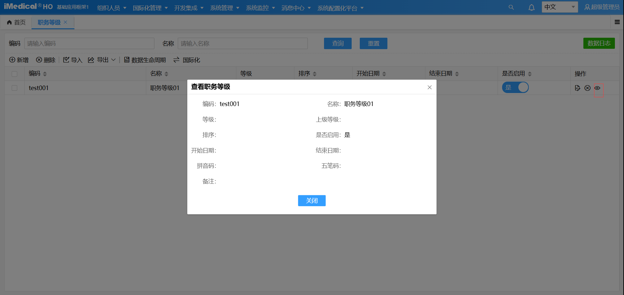The width and height of the screenshot is (624, 295).
Task: Focus the 请输入编码 input field
Action: click(89, 43)
